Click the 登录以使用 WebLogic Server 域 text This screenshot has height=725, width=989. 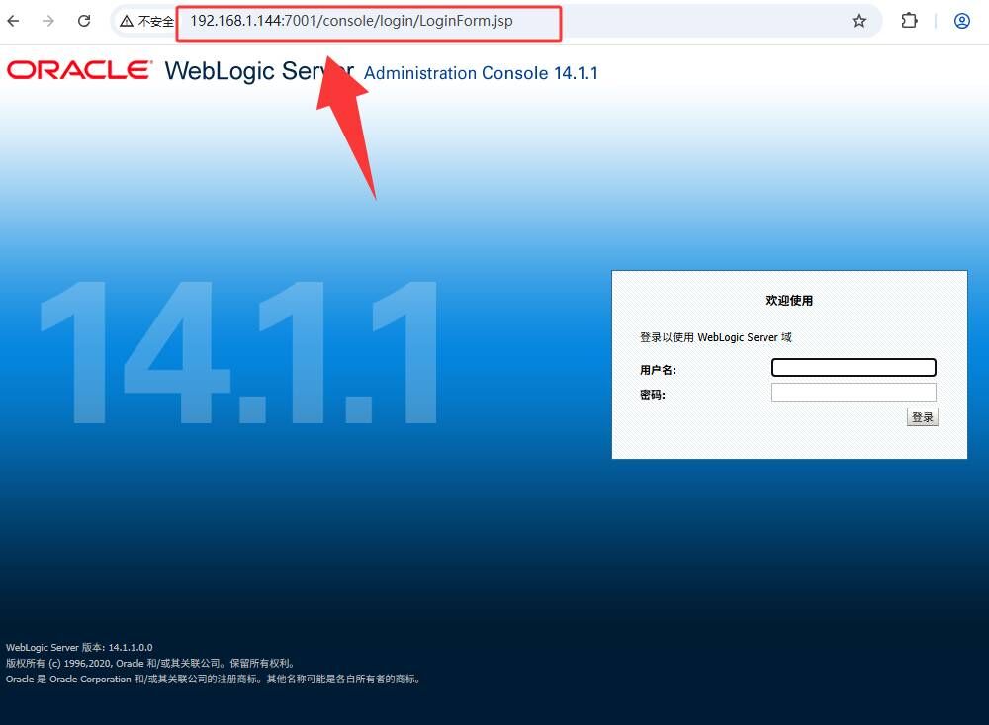[715, 337]
